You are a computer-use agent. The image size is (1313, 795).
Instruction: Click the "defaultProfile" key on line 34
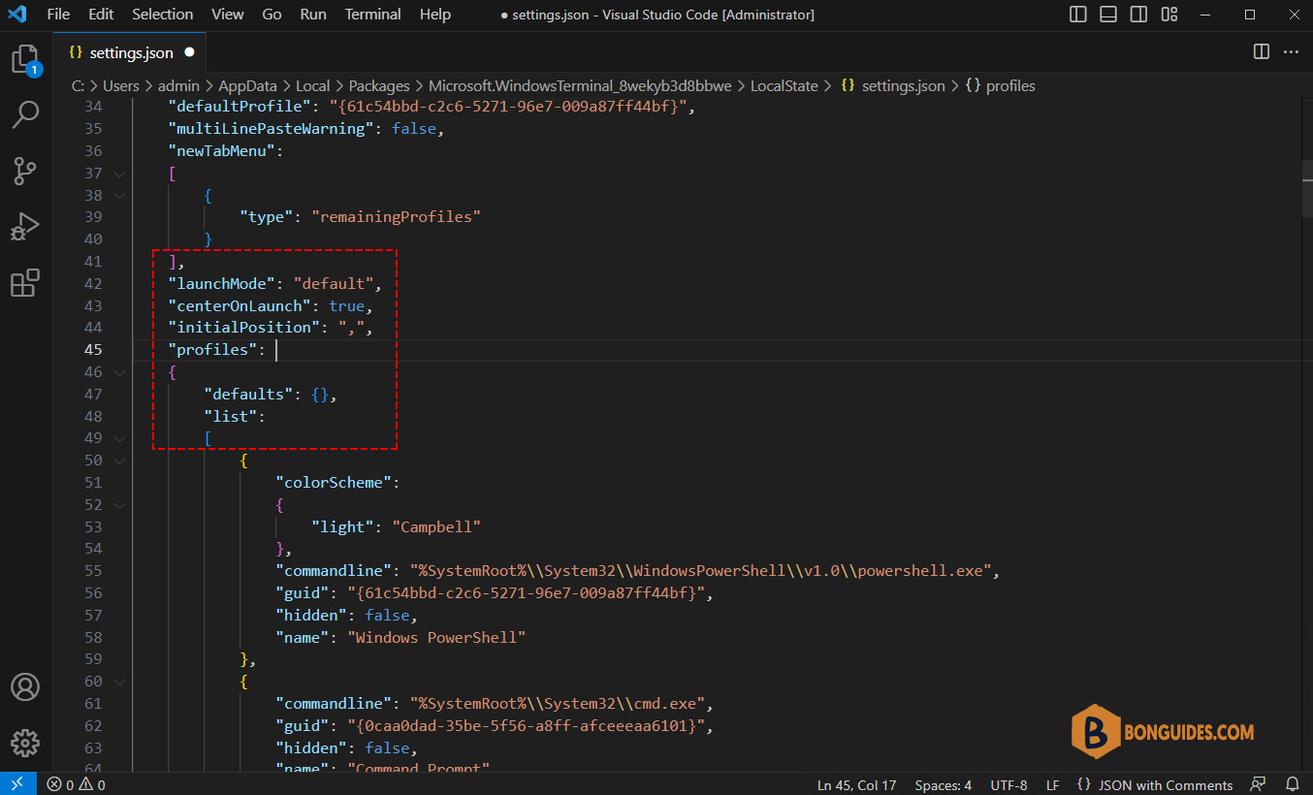tap(240, 107)
